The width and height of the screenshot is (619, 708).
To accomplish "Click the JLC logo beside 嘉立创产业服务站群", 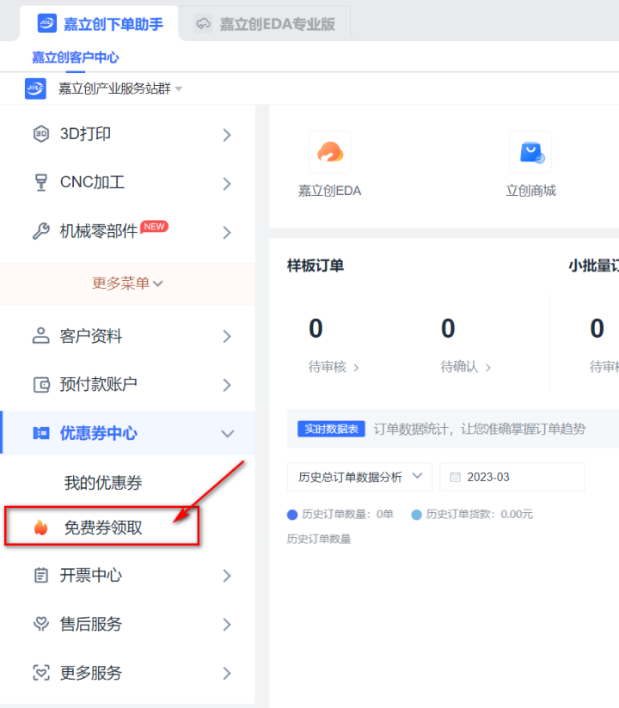I will click(35, 88).
